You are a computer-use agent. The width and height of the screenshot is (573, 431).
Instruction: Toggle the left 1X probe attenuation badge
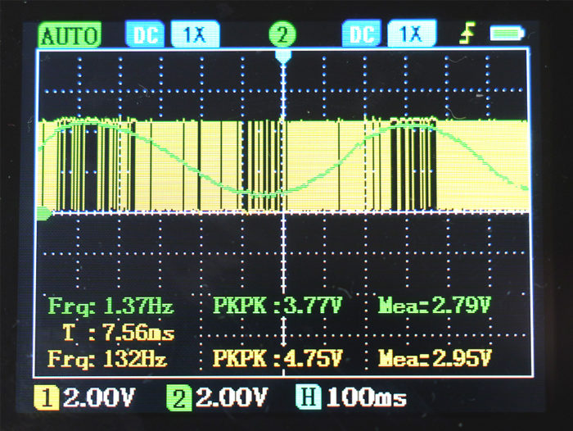click(x=194, y=34)
